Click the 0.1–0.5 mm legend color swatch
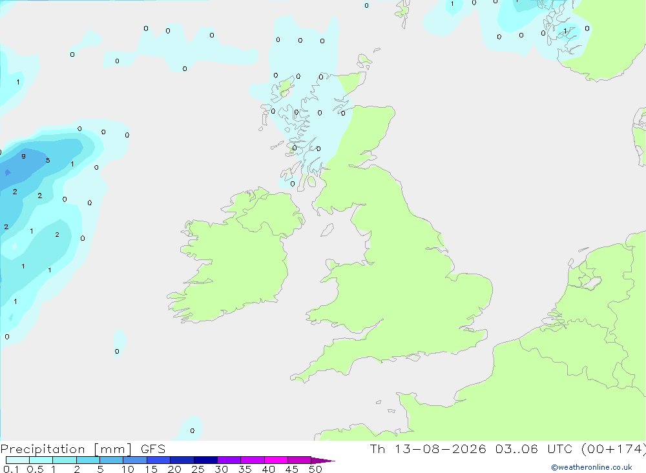This screenshot has height=473, width=646. [17, 460]
